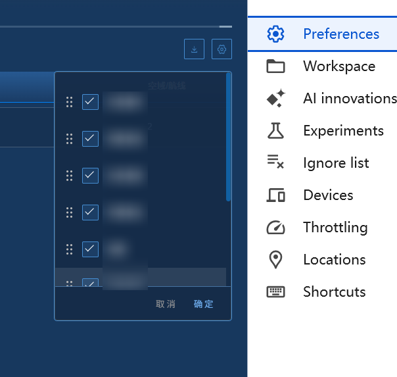Viewport: 397px width, 377px height.
Task: Click the Throttling gauge icon
Action: tap(275, 227)
